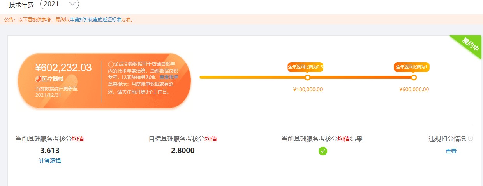Click the green checkmark result icon

323,151
